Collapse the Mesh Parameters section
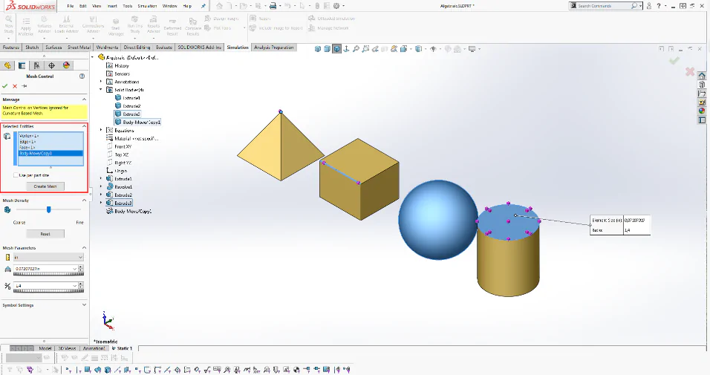710x375 pixels. [x=84, y=248]
